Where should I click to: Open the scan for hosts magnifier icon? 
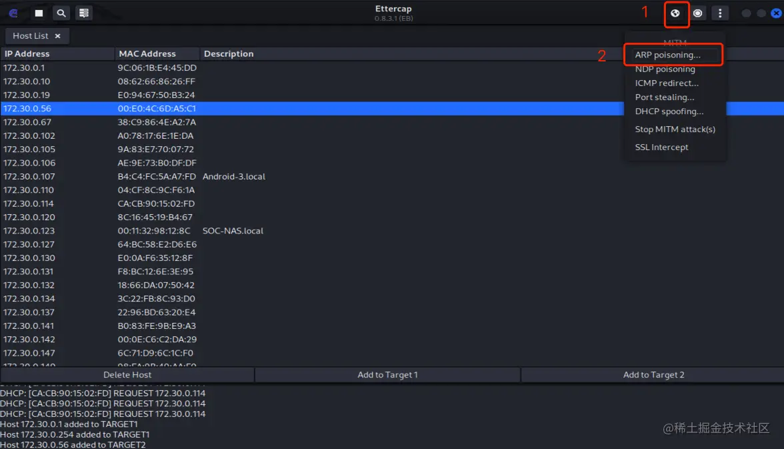61,13
